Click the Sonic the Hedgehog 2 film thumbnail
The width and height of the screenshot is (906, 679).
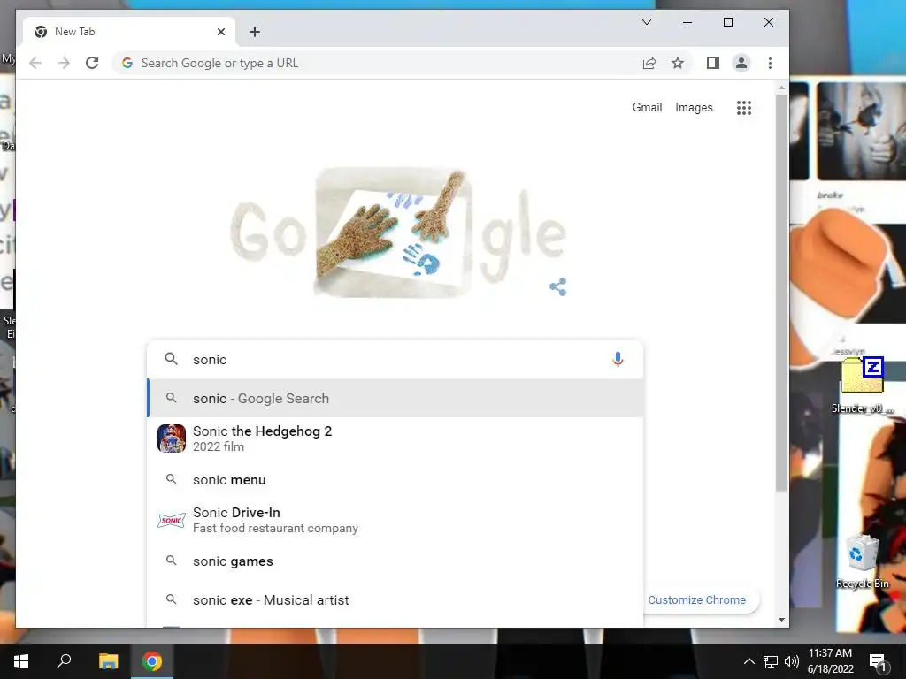(x=172, y=439)
